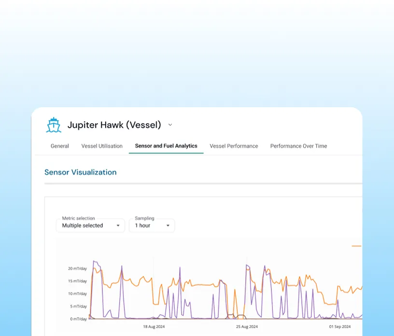The height and width of the screenshot is (336, 394).
Task: Click the Sensor Visualization heading
Action: coord(81,172)
